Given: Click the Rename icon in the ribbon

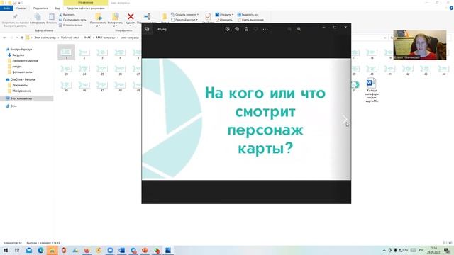Looking at the screenshot, I should 147,17.
